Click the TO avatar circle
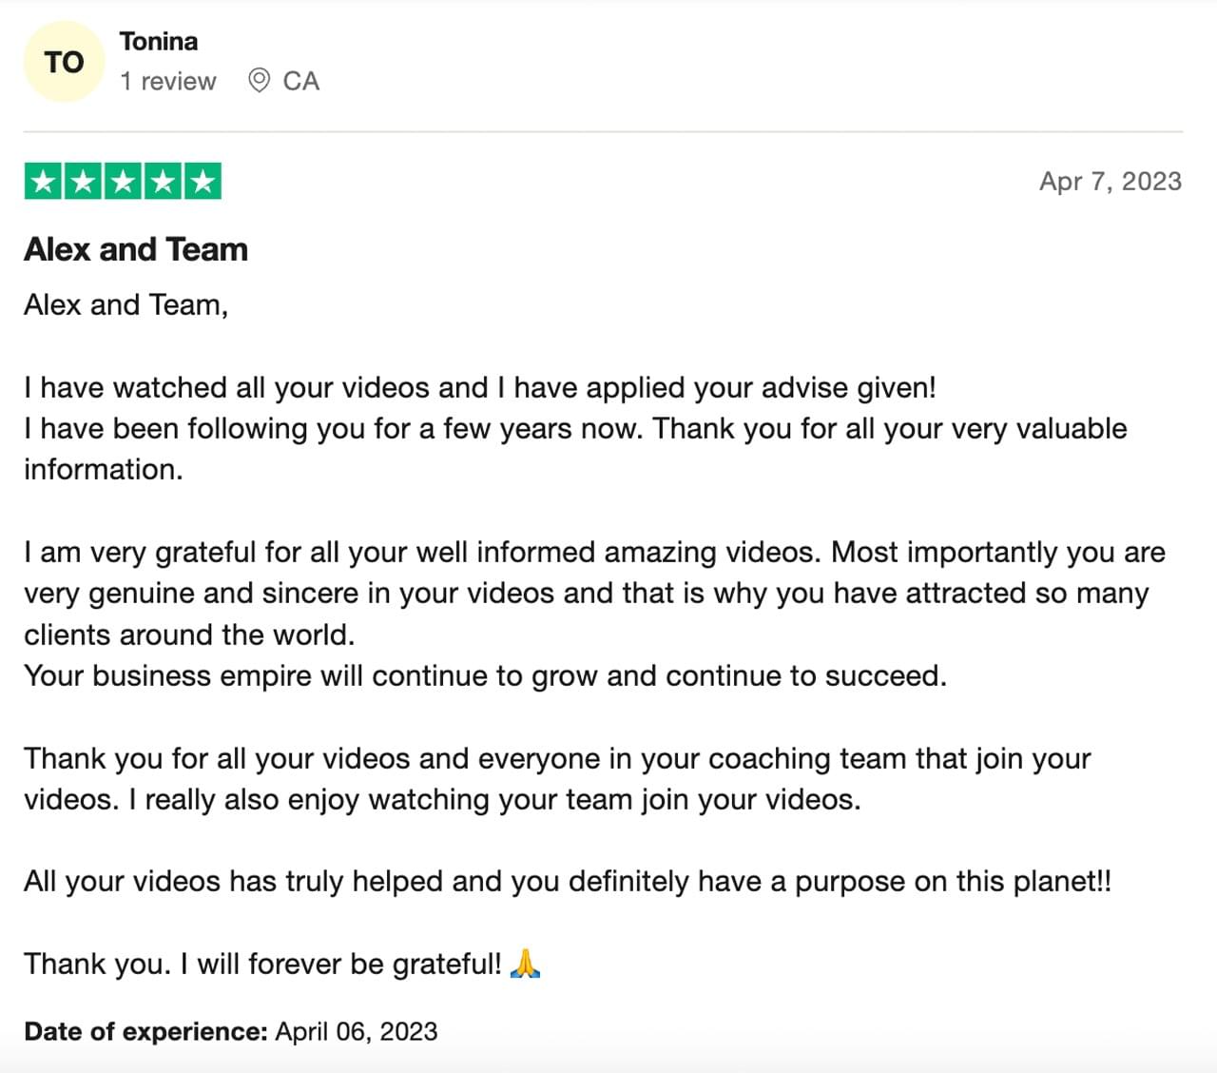Viewport: 1217px width, 1073px height. (64, 62)
